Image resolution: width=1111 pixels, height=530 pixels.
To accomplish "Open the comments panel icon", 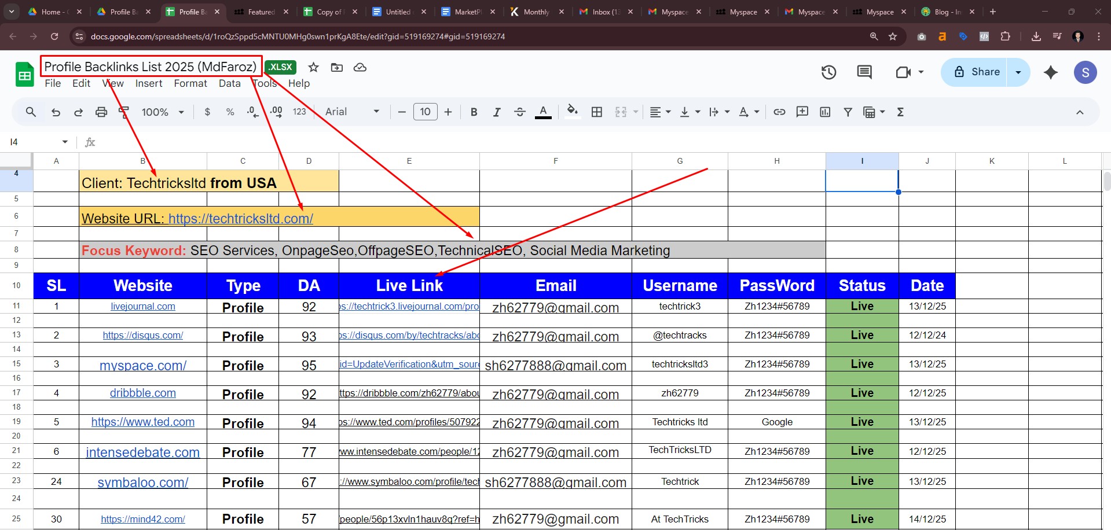I will 864,72.
